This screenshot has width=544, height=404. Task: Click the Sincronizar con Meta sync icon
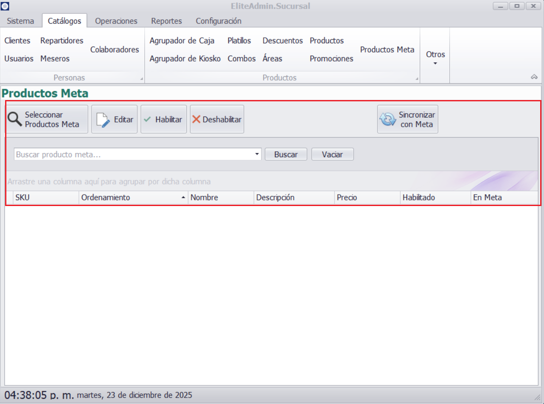(x=387, y=120)
